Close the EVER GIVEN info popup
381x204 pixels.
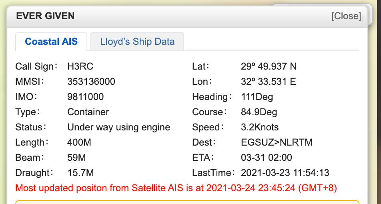pyautogui.click(x=346, y=16)
